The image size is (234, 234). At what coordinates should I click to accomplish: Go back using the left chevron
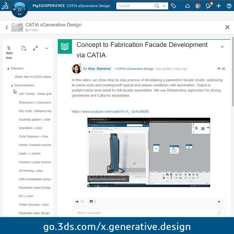click(x=7, y=27)
